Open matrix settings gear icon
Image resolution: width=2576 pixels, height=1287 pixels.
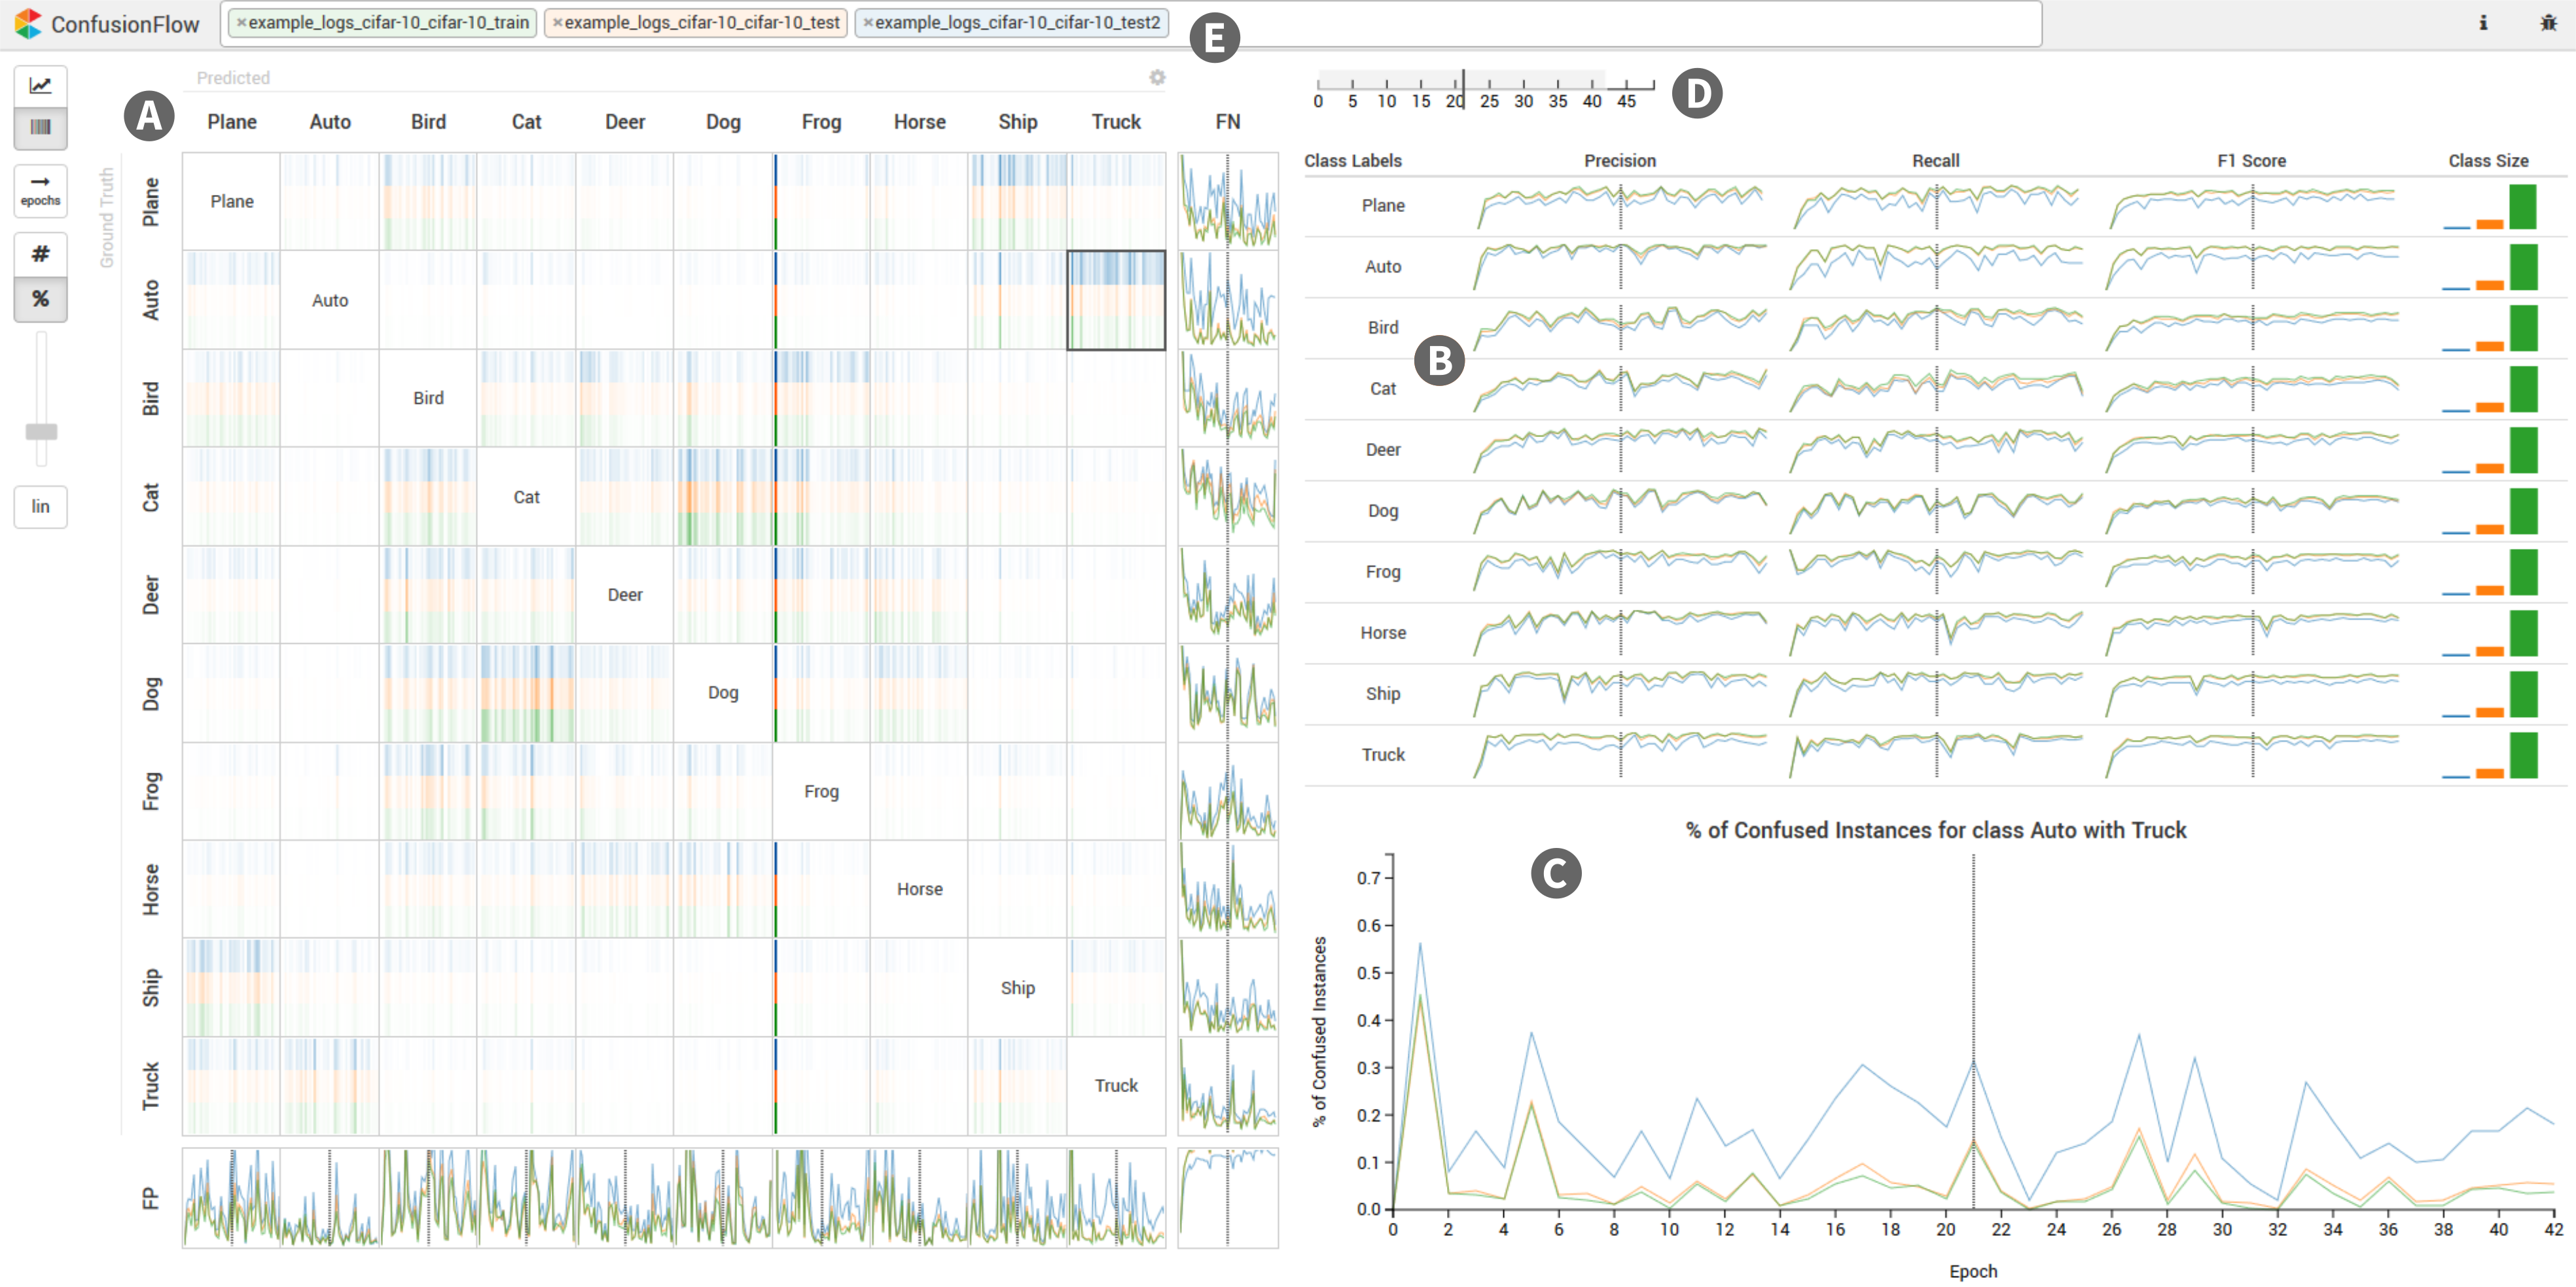point(1157,77)
